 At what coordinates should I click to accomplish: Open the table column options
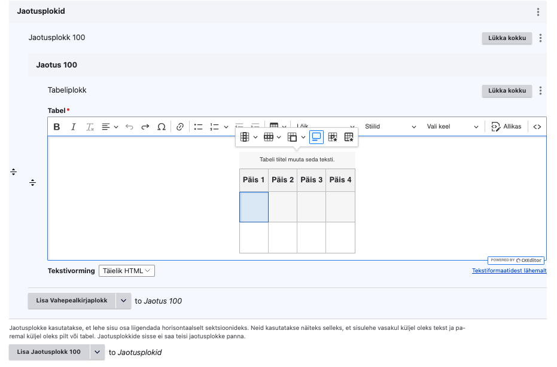click(248, 137)
